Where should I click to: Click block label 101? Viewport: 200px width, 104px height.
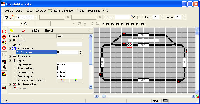pos(143,35)
